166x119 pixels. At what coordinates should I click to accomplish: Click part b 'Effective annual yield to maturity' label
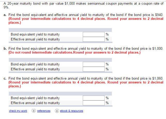pyautogui.click(x=35, y=69)
